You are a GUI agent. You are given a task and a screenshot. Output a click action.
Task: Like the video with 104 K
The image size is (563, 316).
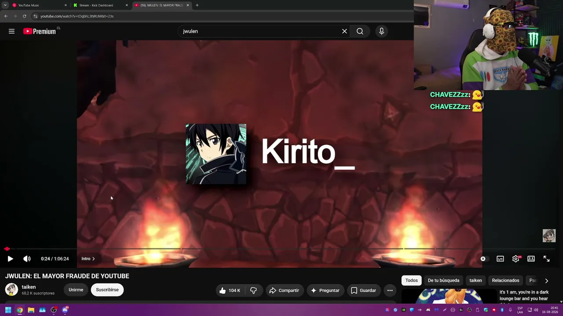click(x=230, y=291)
